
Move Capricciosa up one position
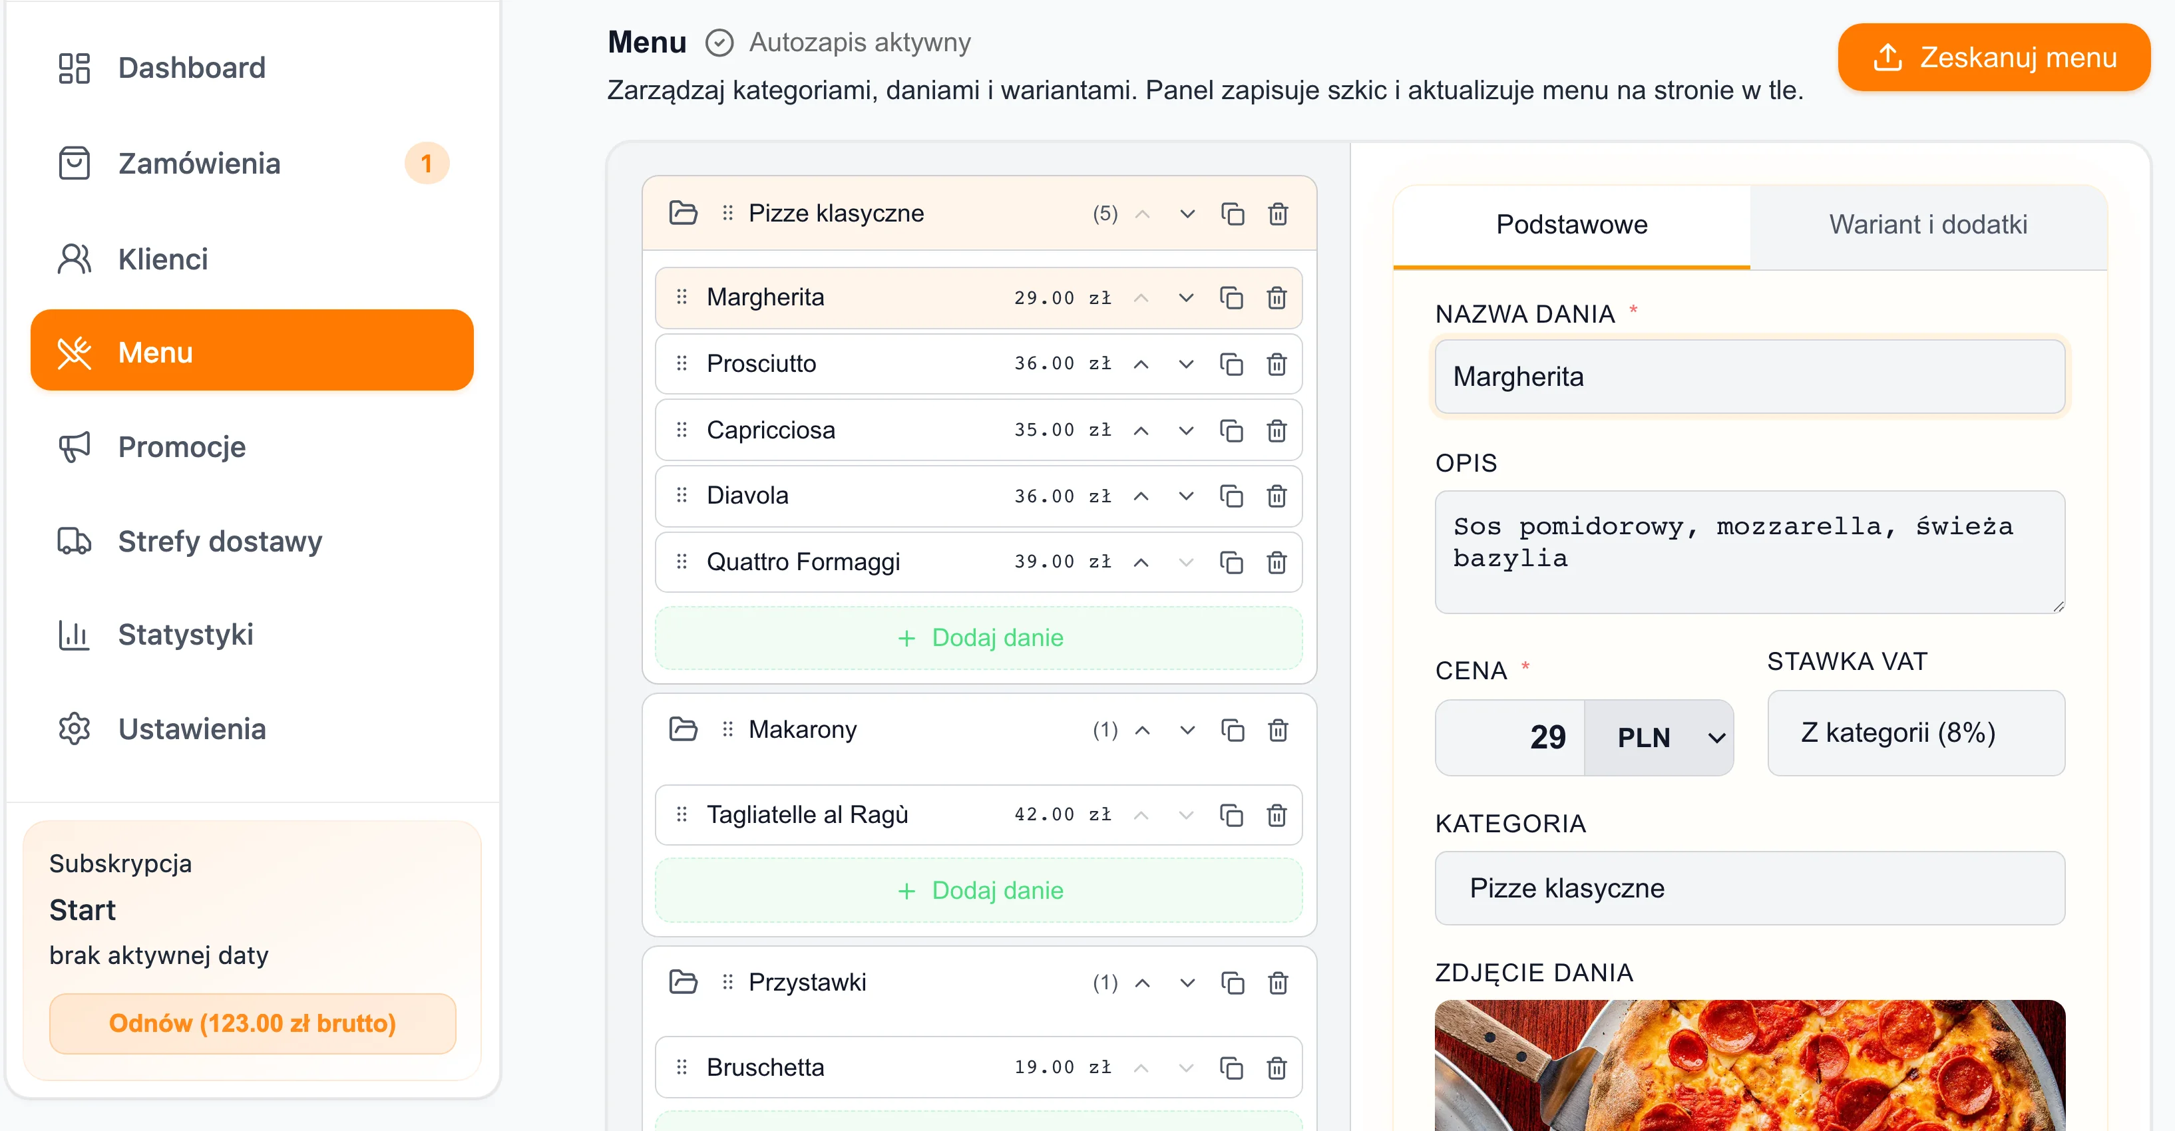point(1141,430)
